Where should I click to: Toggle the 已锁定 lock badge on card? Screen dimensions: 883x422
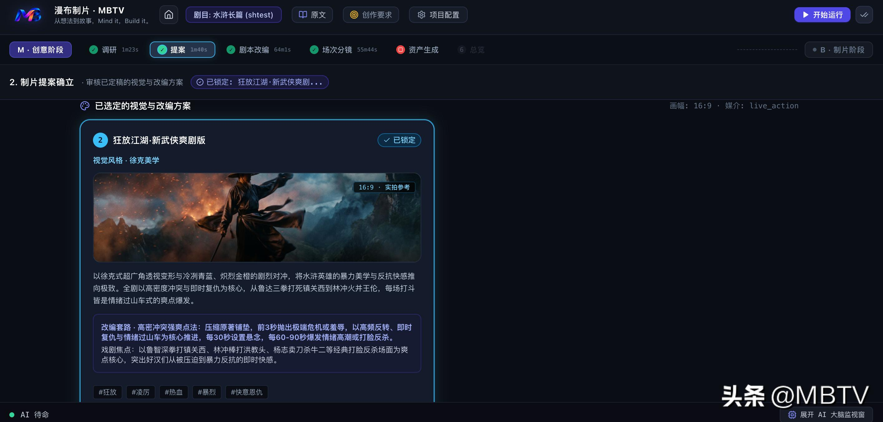[x=399, y=140]
